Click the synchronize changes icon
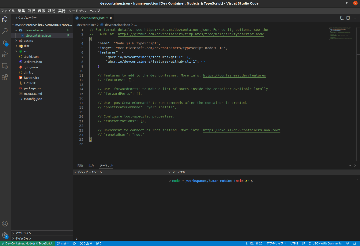Viewport: 360px width, 246px height. click(x=74, y=243)
